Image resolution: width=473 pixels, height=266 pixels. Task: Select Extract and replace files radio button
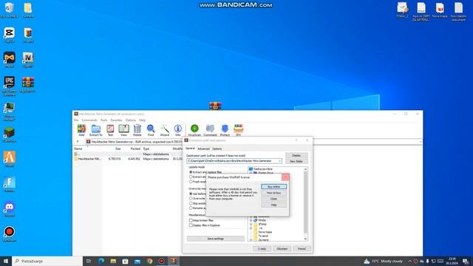point(191,172)
